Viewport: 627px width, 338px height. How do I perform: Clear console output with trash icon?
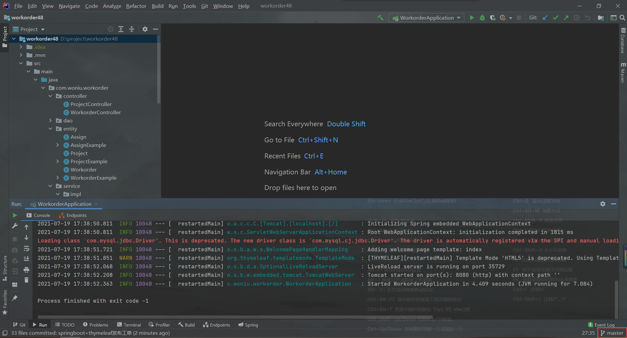[26, 280]
